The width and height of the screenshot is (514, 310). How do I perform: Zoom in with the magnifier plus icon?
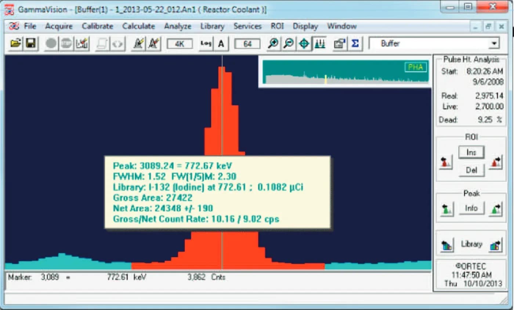[273, 44]
